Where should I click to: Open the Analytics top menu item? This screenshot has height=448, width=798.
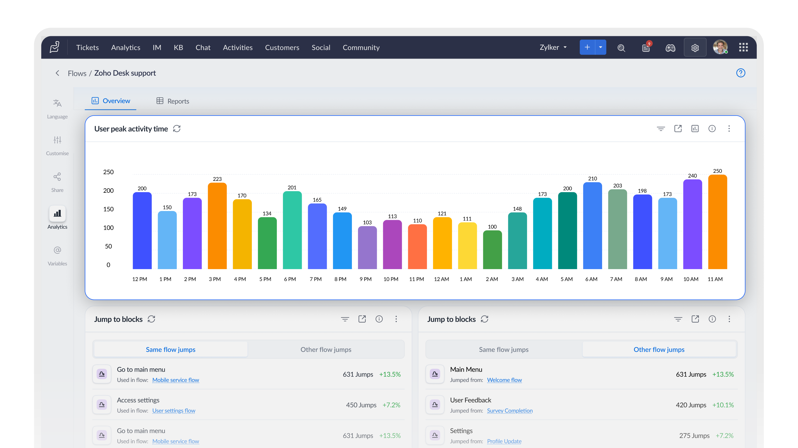pos(126,47)
